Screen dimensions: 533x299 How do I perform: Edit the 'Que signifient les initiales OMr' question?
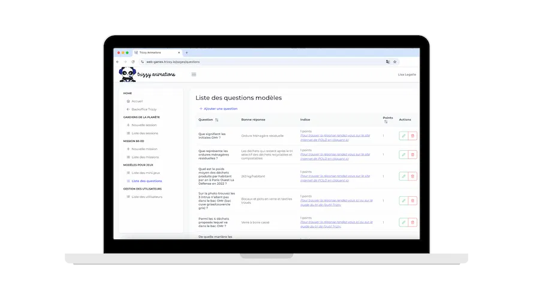click(x=403, y=136)
